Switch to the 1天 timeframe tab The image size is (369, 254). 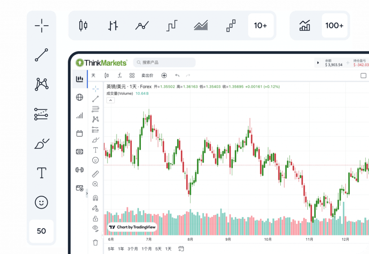point(168,249)
